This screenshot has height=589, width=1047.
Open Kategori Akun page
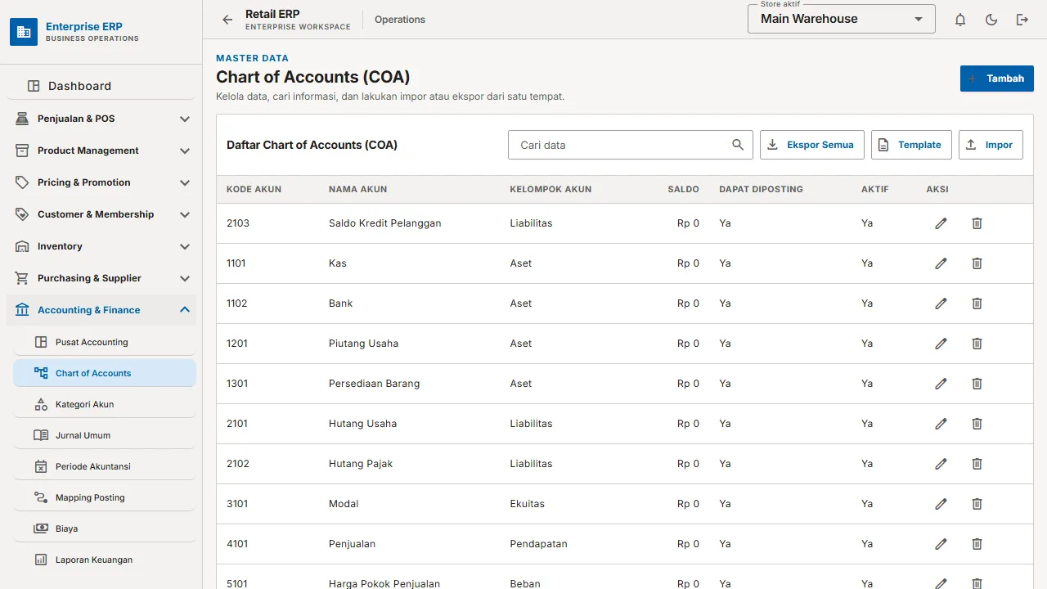click(105, 404)
